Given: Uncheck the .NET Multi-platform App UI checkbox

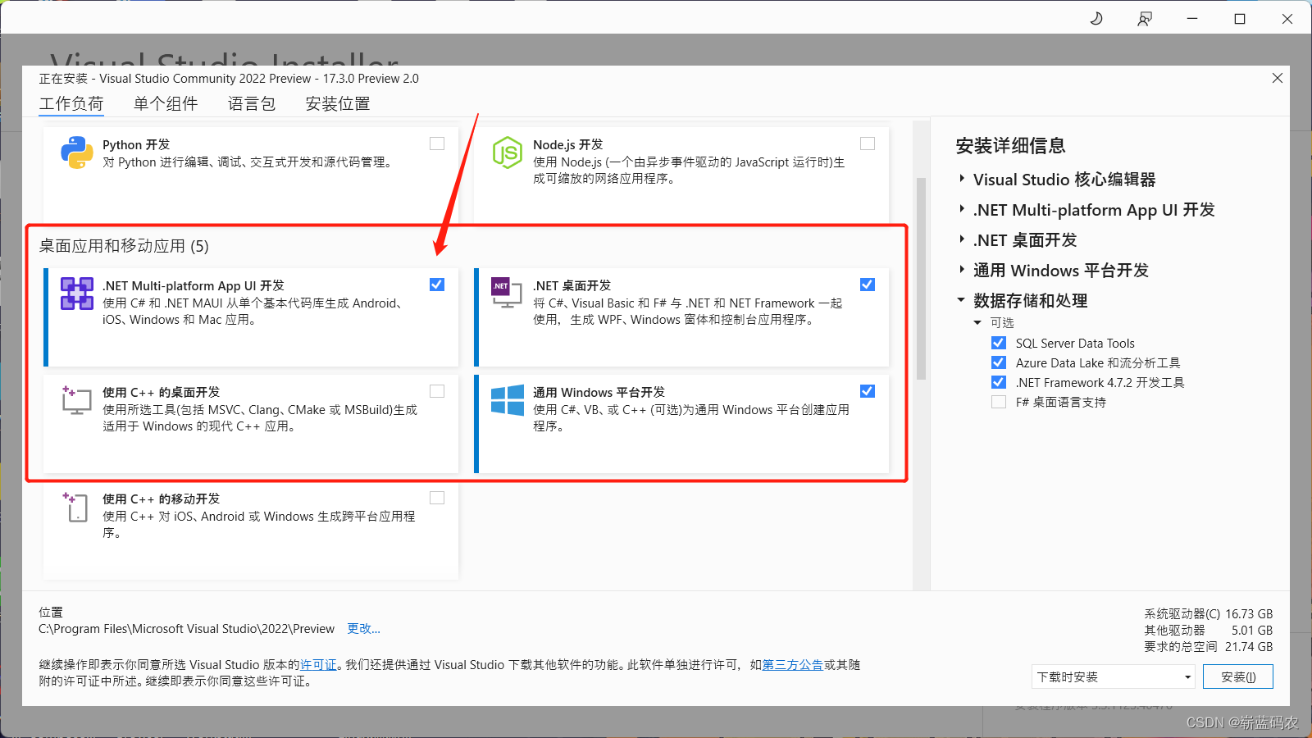Looking at the screenshot, I should 437,285.
